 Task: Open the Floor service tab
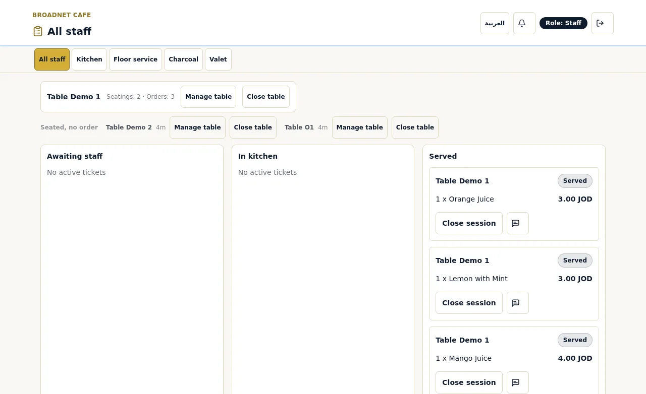tap(135, 59)
